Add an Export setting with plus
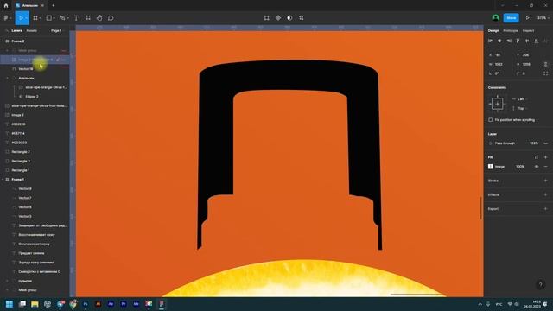This screenshot has width=553, height=311. point(545,209)
